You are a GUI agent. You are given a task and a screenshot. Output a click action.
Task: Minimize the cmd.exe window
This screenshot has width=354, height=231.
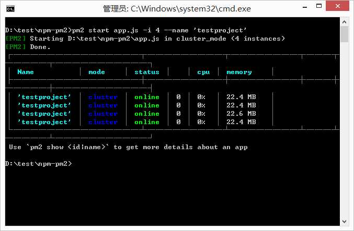[x=305, y=7]
